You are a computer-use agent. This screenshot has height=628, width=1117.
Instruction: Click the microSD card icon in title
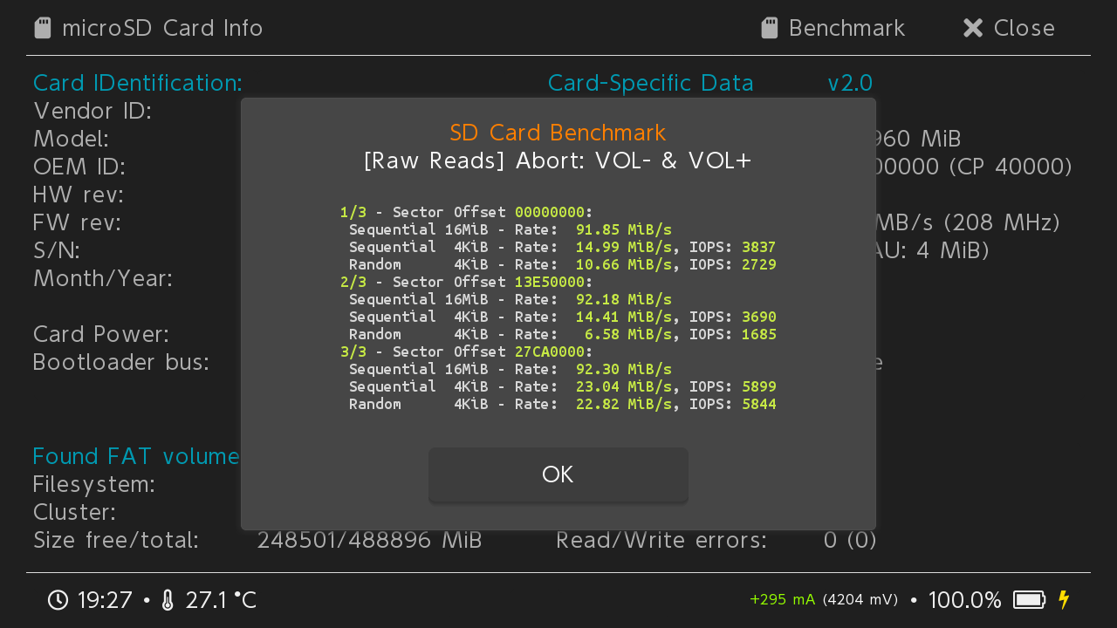[x=42, y=28]
